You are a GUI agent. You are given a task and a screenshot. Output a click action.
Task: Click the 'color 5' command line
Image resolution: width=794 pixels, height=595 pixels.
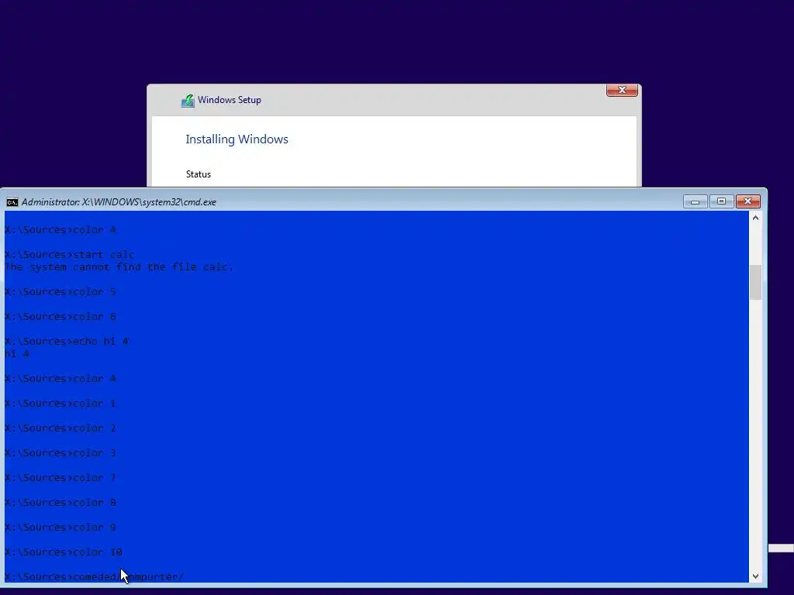60,292
